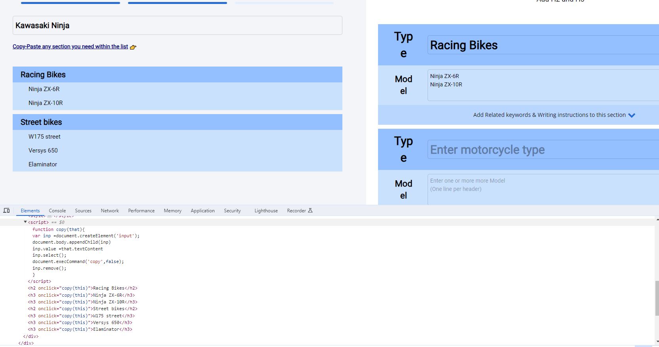Follow the Copy-Paste any section link
The image size is (659, 347).
[x=70, y=46]
